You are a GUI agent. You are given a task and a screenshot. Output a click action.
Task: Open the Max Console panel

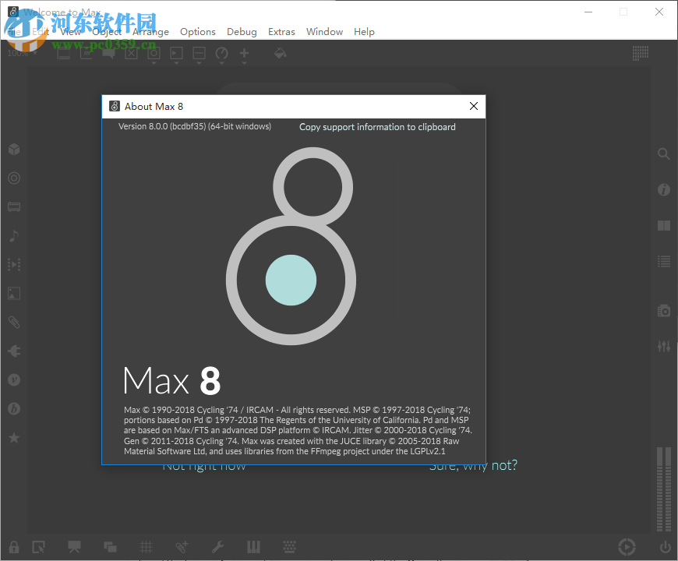tap(663, 261)
